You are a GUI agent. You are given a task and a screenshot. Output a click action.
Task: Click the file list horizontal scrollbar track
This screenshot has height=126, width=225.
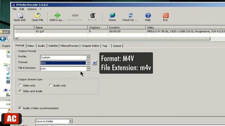114,38
